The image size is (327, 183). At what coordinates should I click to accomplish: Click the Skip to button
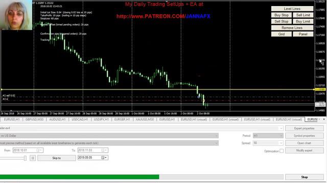(57, 158)
